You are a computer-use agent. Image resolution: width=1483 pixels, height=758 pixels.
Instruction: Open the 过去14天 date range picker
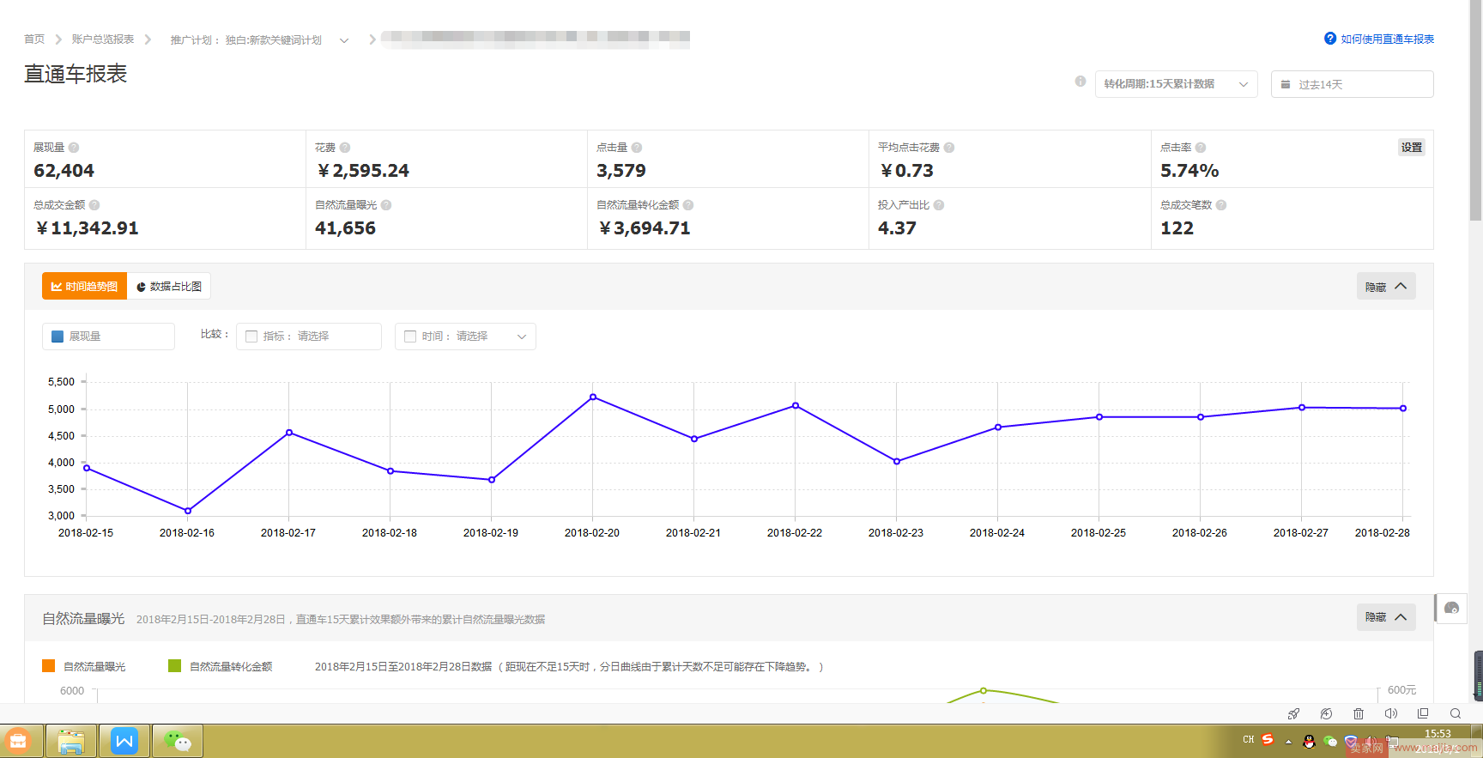(1352, 84)
